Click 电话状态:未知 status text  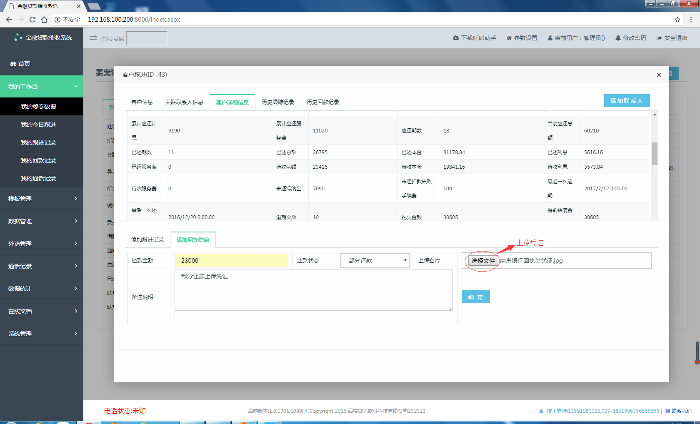(125, 411)
